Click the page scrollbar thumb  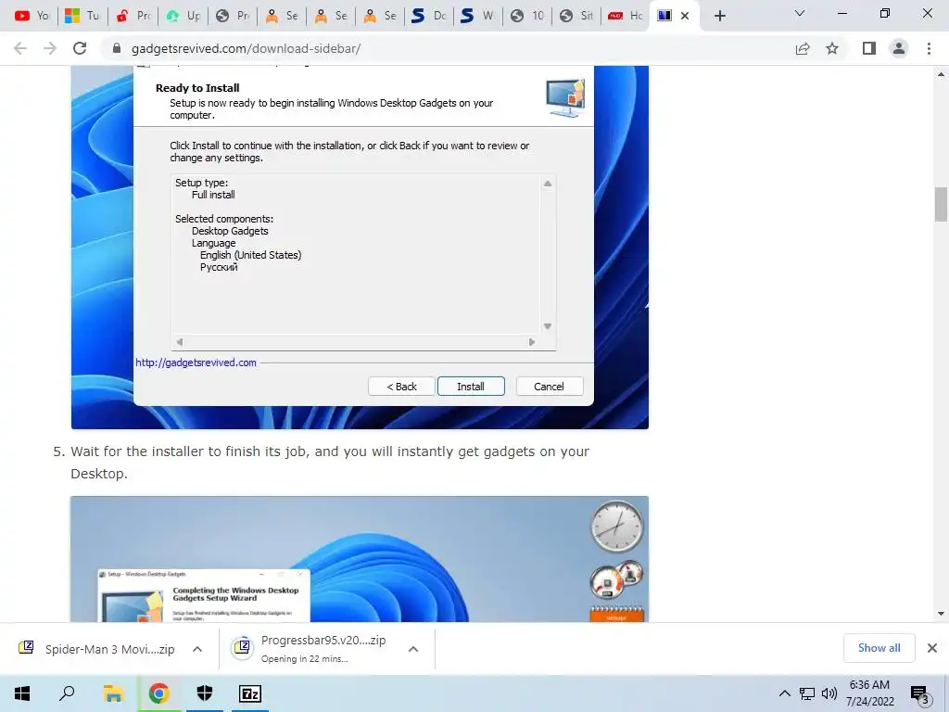tap(941, 205)
